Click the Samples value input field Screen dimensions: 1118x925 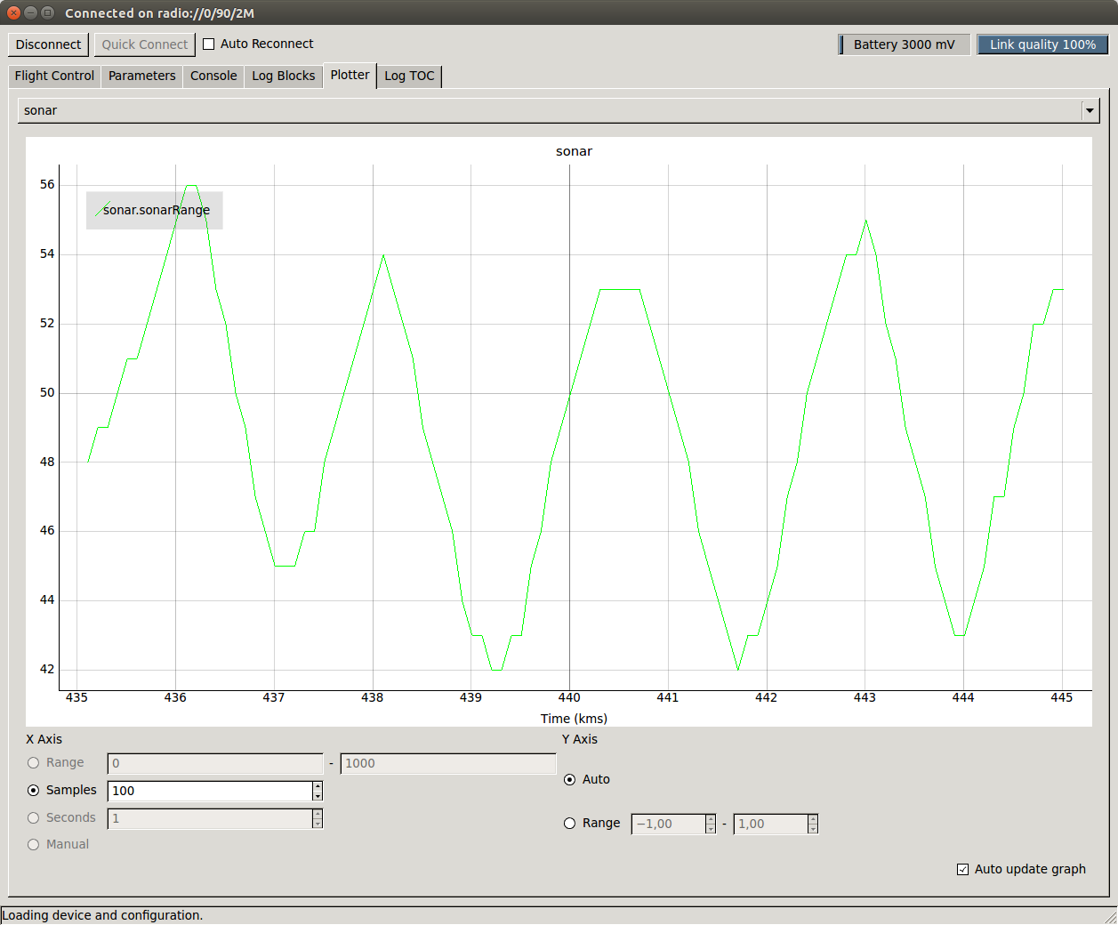pos(210,791)
